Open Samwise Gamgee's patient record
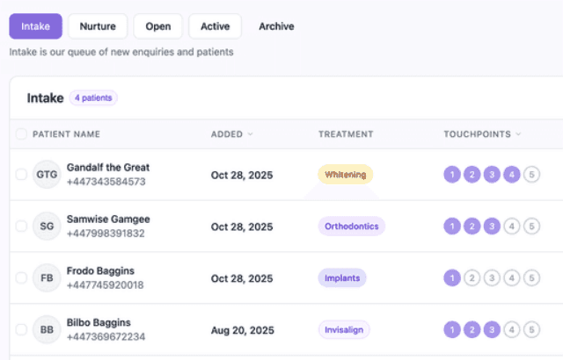The width and height of the screenshot is (563, 360). 108,219
